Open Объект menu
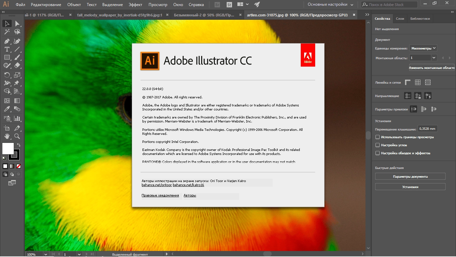 click(74, 5)
